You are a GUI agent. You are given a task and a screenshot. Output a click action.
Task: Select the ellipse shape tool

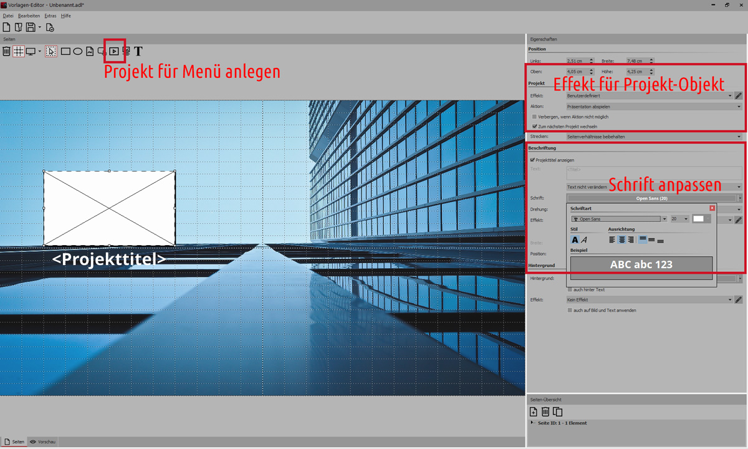pos(78,51)
